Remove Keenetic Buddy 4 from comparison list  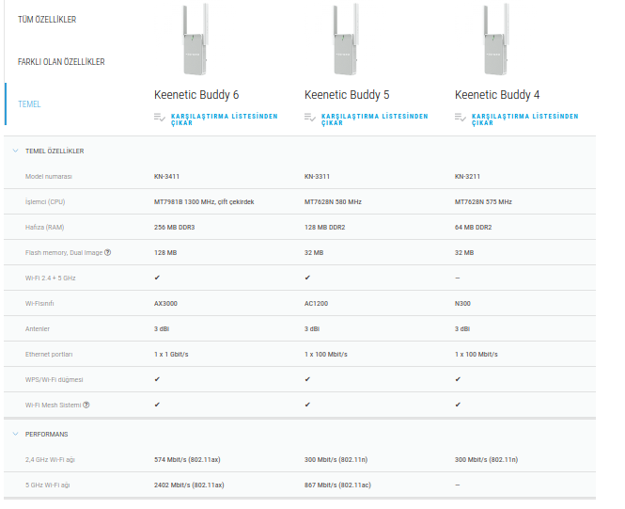pos(525,119)
